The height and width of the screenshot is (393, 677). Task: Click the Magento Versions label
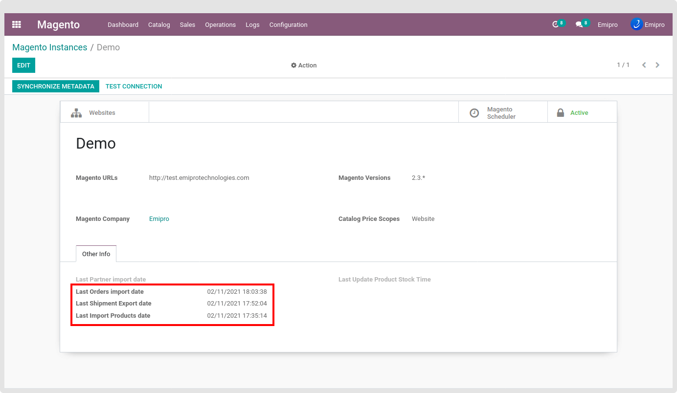tap(364, 178)
